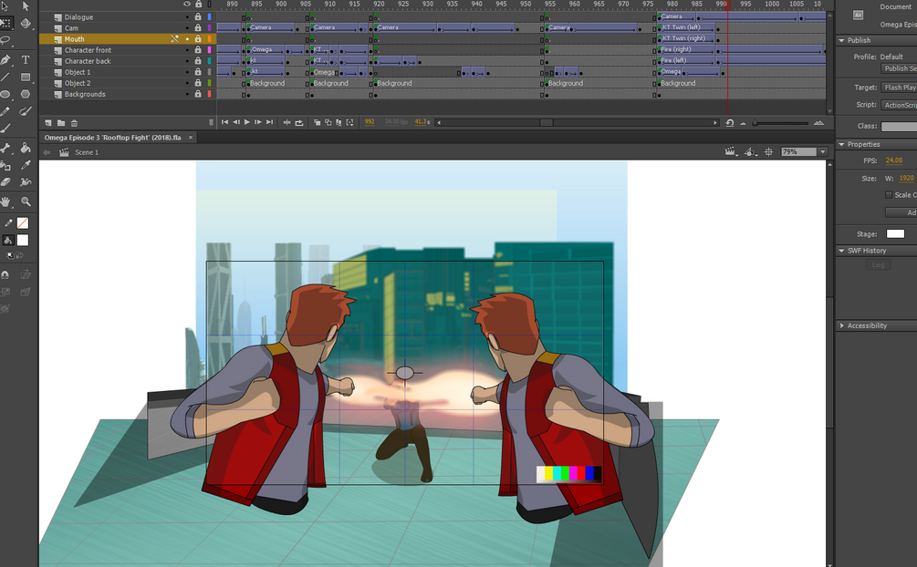Viewport: 917px width, 567px height.
Task: Collapse the SWF History section
Action: click(x=841, y=251)
